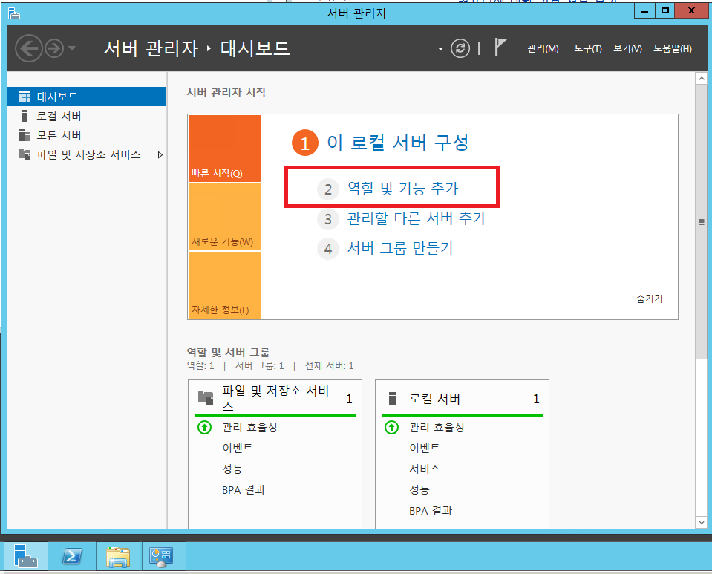Click green status icon in 로컬 서버 tile
The image size is (712, 574).
coord(391,427)
